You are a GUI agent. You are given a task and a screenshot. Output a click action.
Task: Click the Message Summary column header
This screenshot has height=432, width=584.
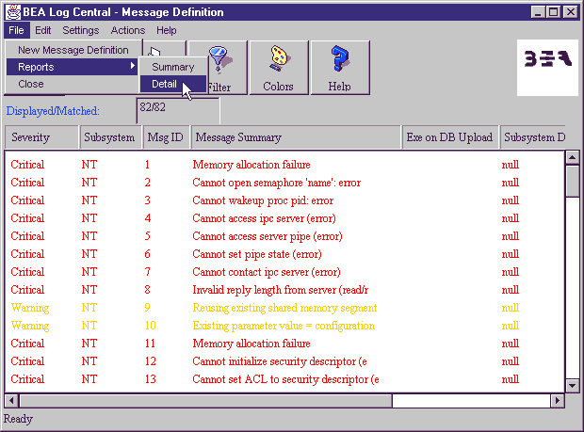(296, 137)
